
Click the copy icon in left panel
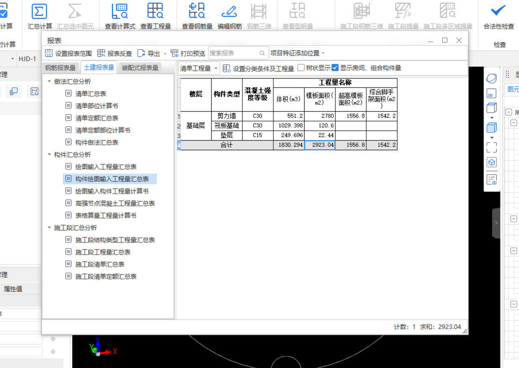(14, 91)
